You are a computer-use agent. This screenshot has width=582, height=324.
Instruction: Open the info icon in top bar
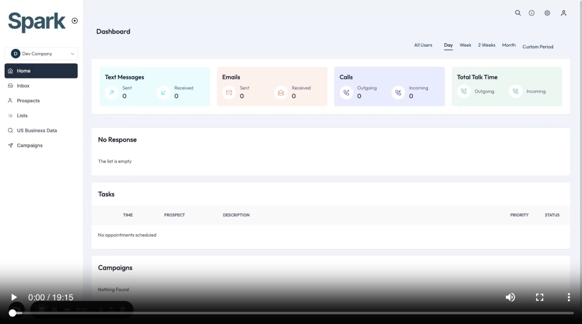[x=532, y=13]
